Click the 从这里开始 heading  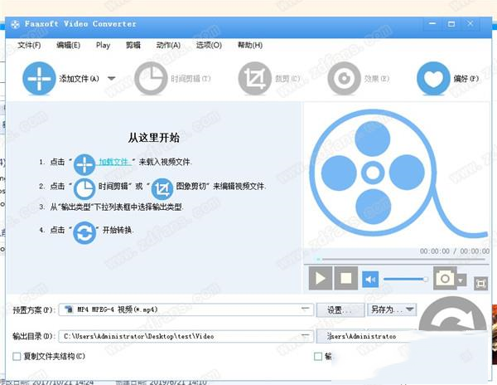pyautogui.click(x=154, y=138)
